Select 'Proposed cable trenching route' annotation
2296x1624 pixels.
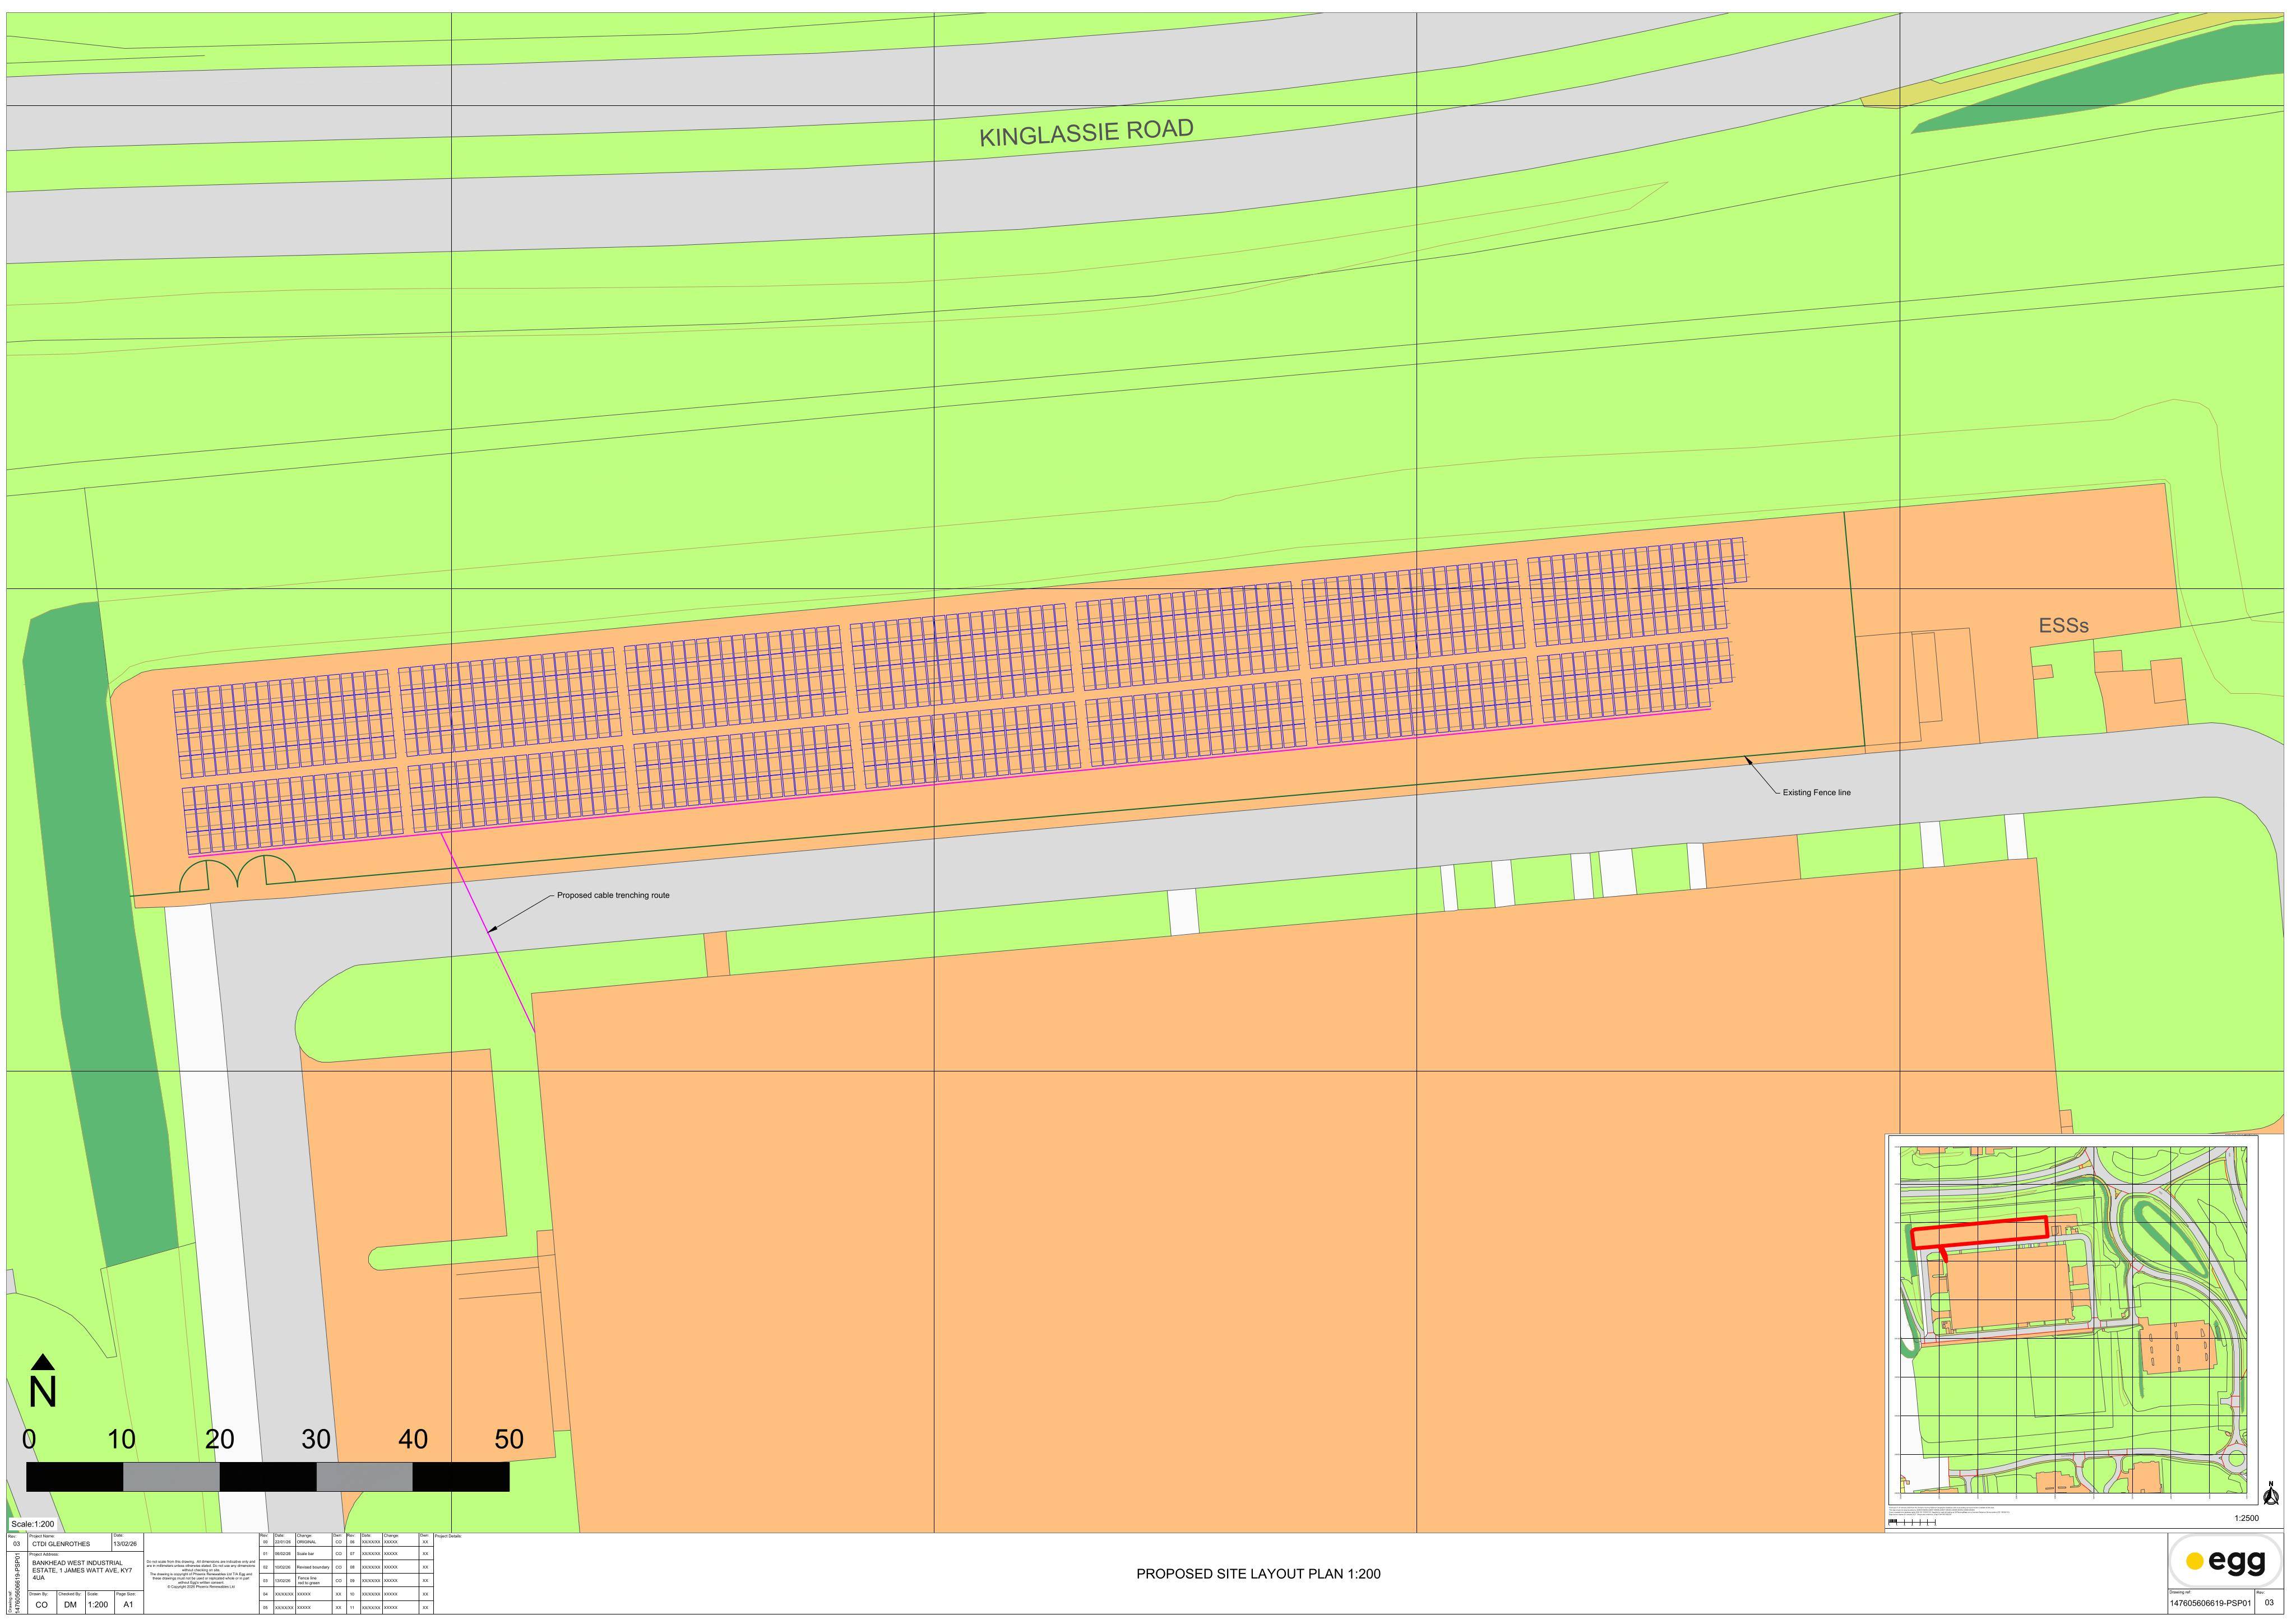pos(613,896)
